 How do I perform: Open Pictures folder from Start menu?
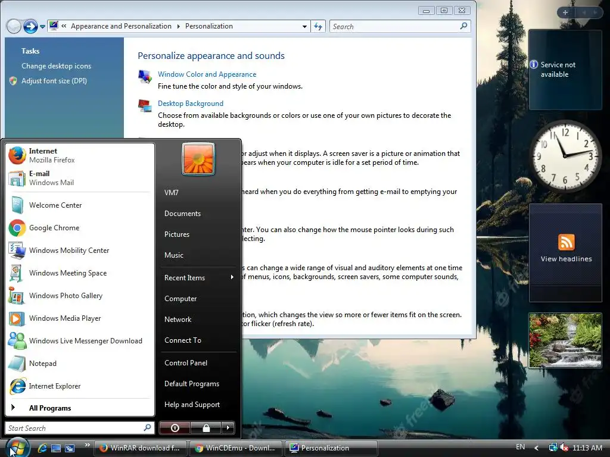click(x=198, y=234)
